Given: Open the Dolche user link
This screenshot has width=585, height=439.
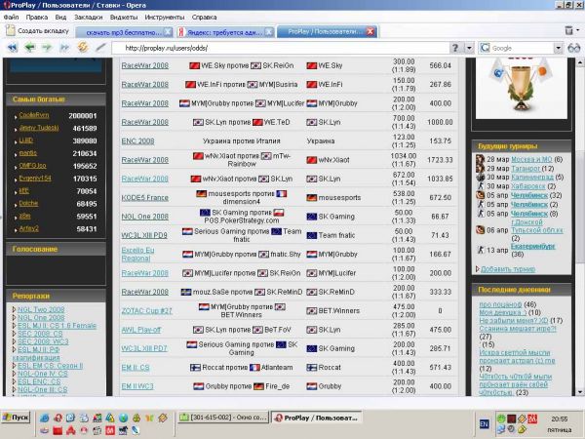Looking at the screenshot, I should click(28, 204).
